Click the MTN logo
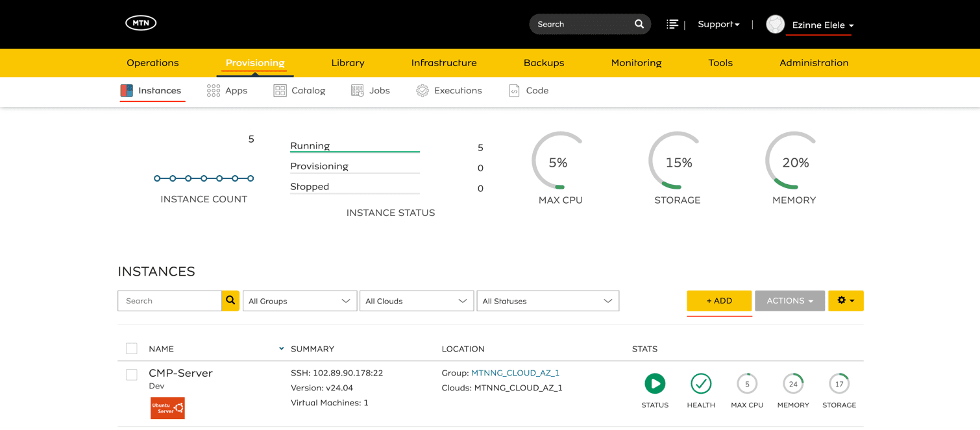 tap(141, 23)
